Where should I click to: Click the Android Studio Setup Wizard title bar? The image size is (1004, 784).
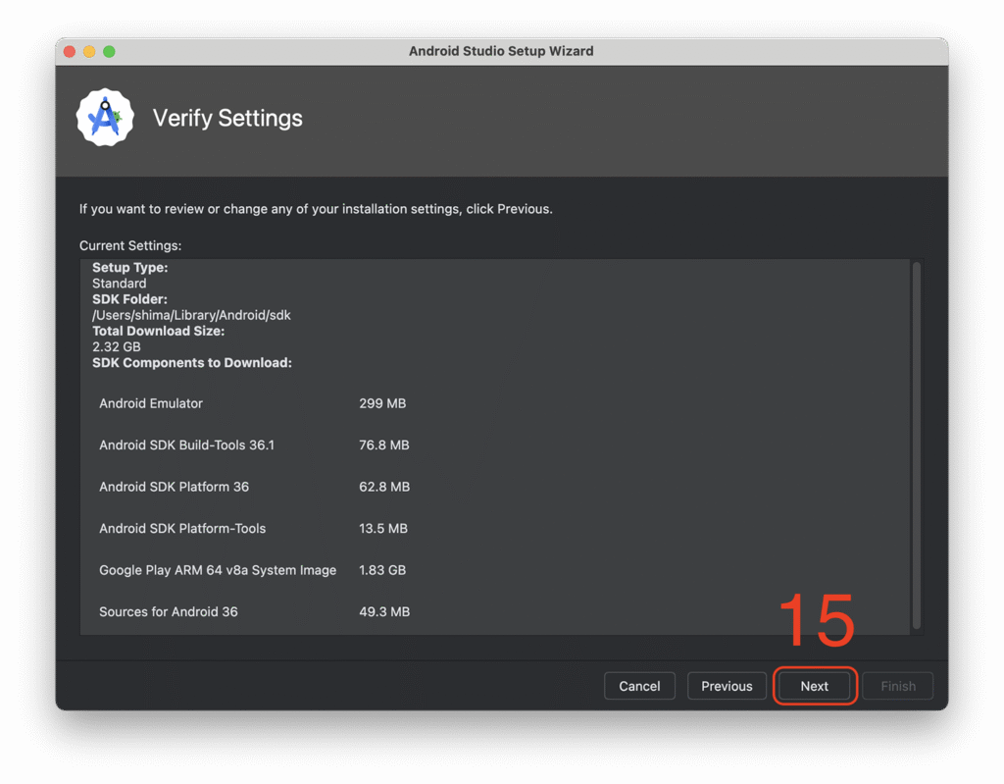[x=501, y=51]
